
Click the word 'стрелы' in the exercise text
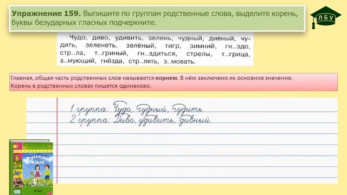click(x=199, y=54)
